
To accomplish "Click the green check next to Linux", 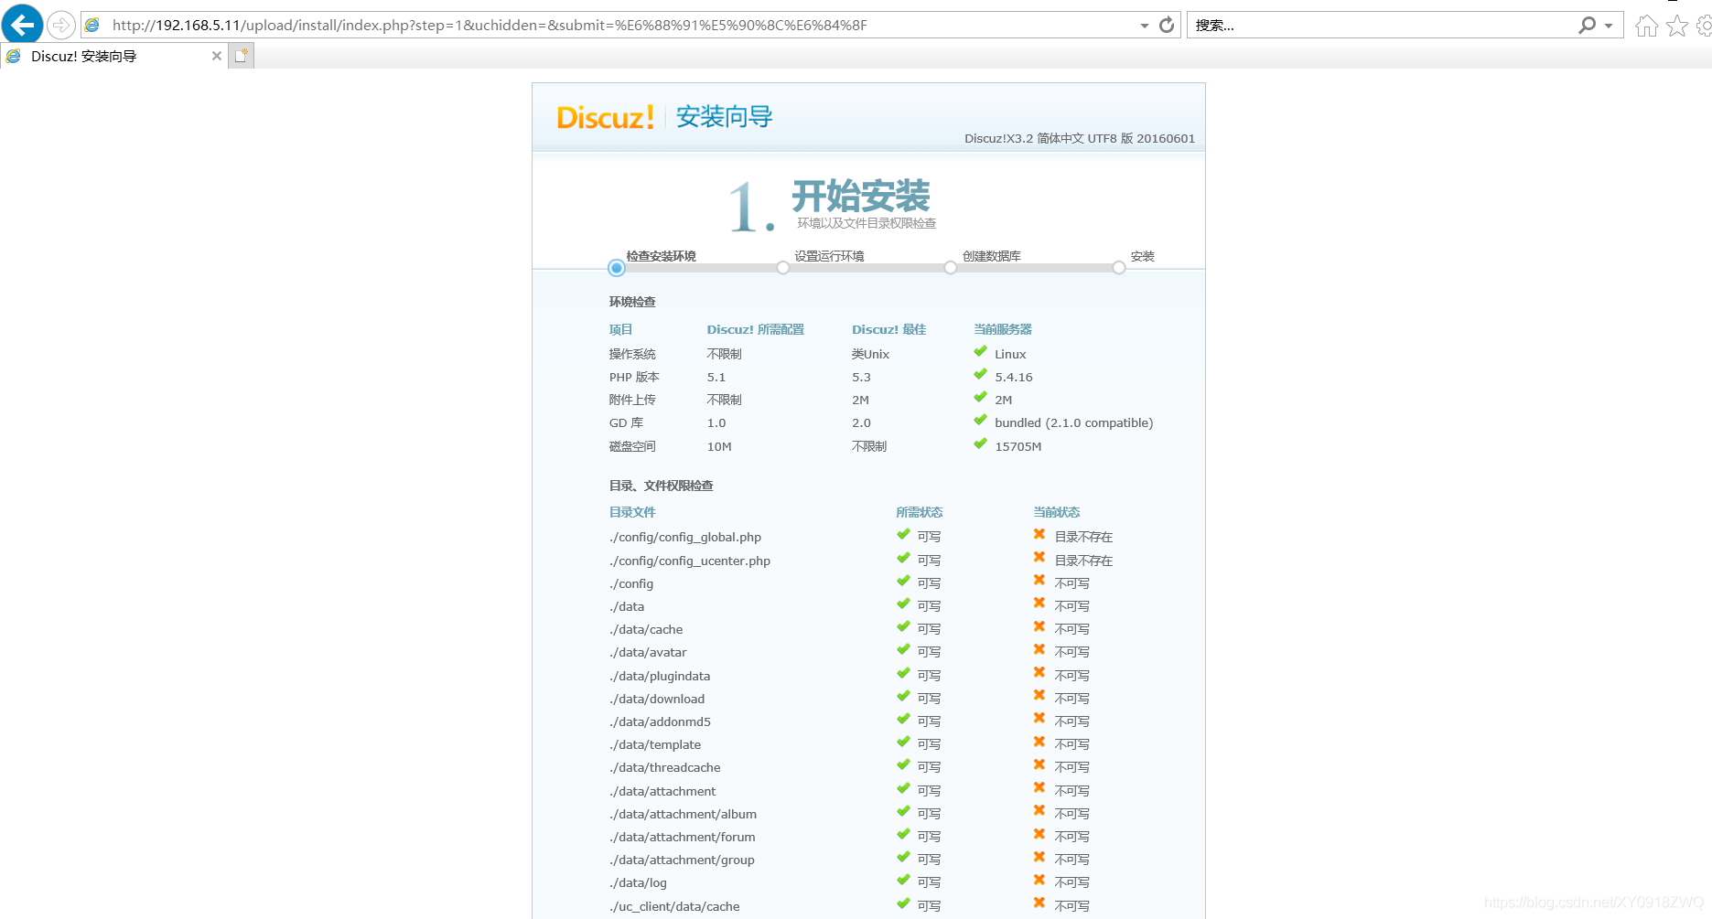I will click(980, 352).
